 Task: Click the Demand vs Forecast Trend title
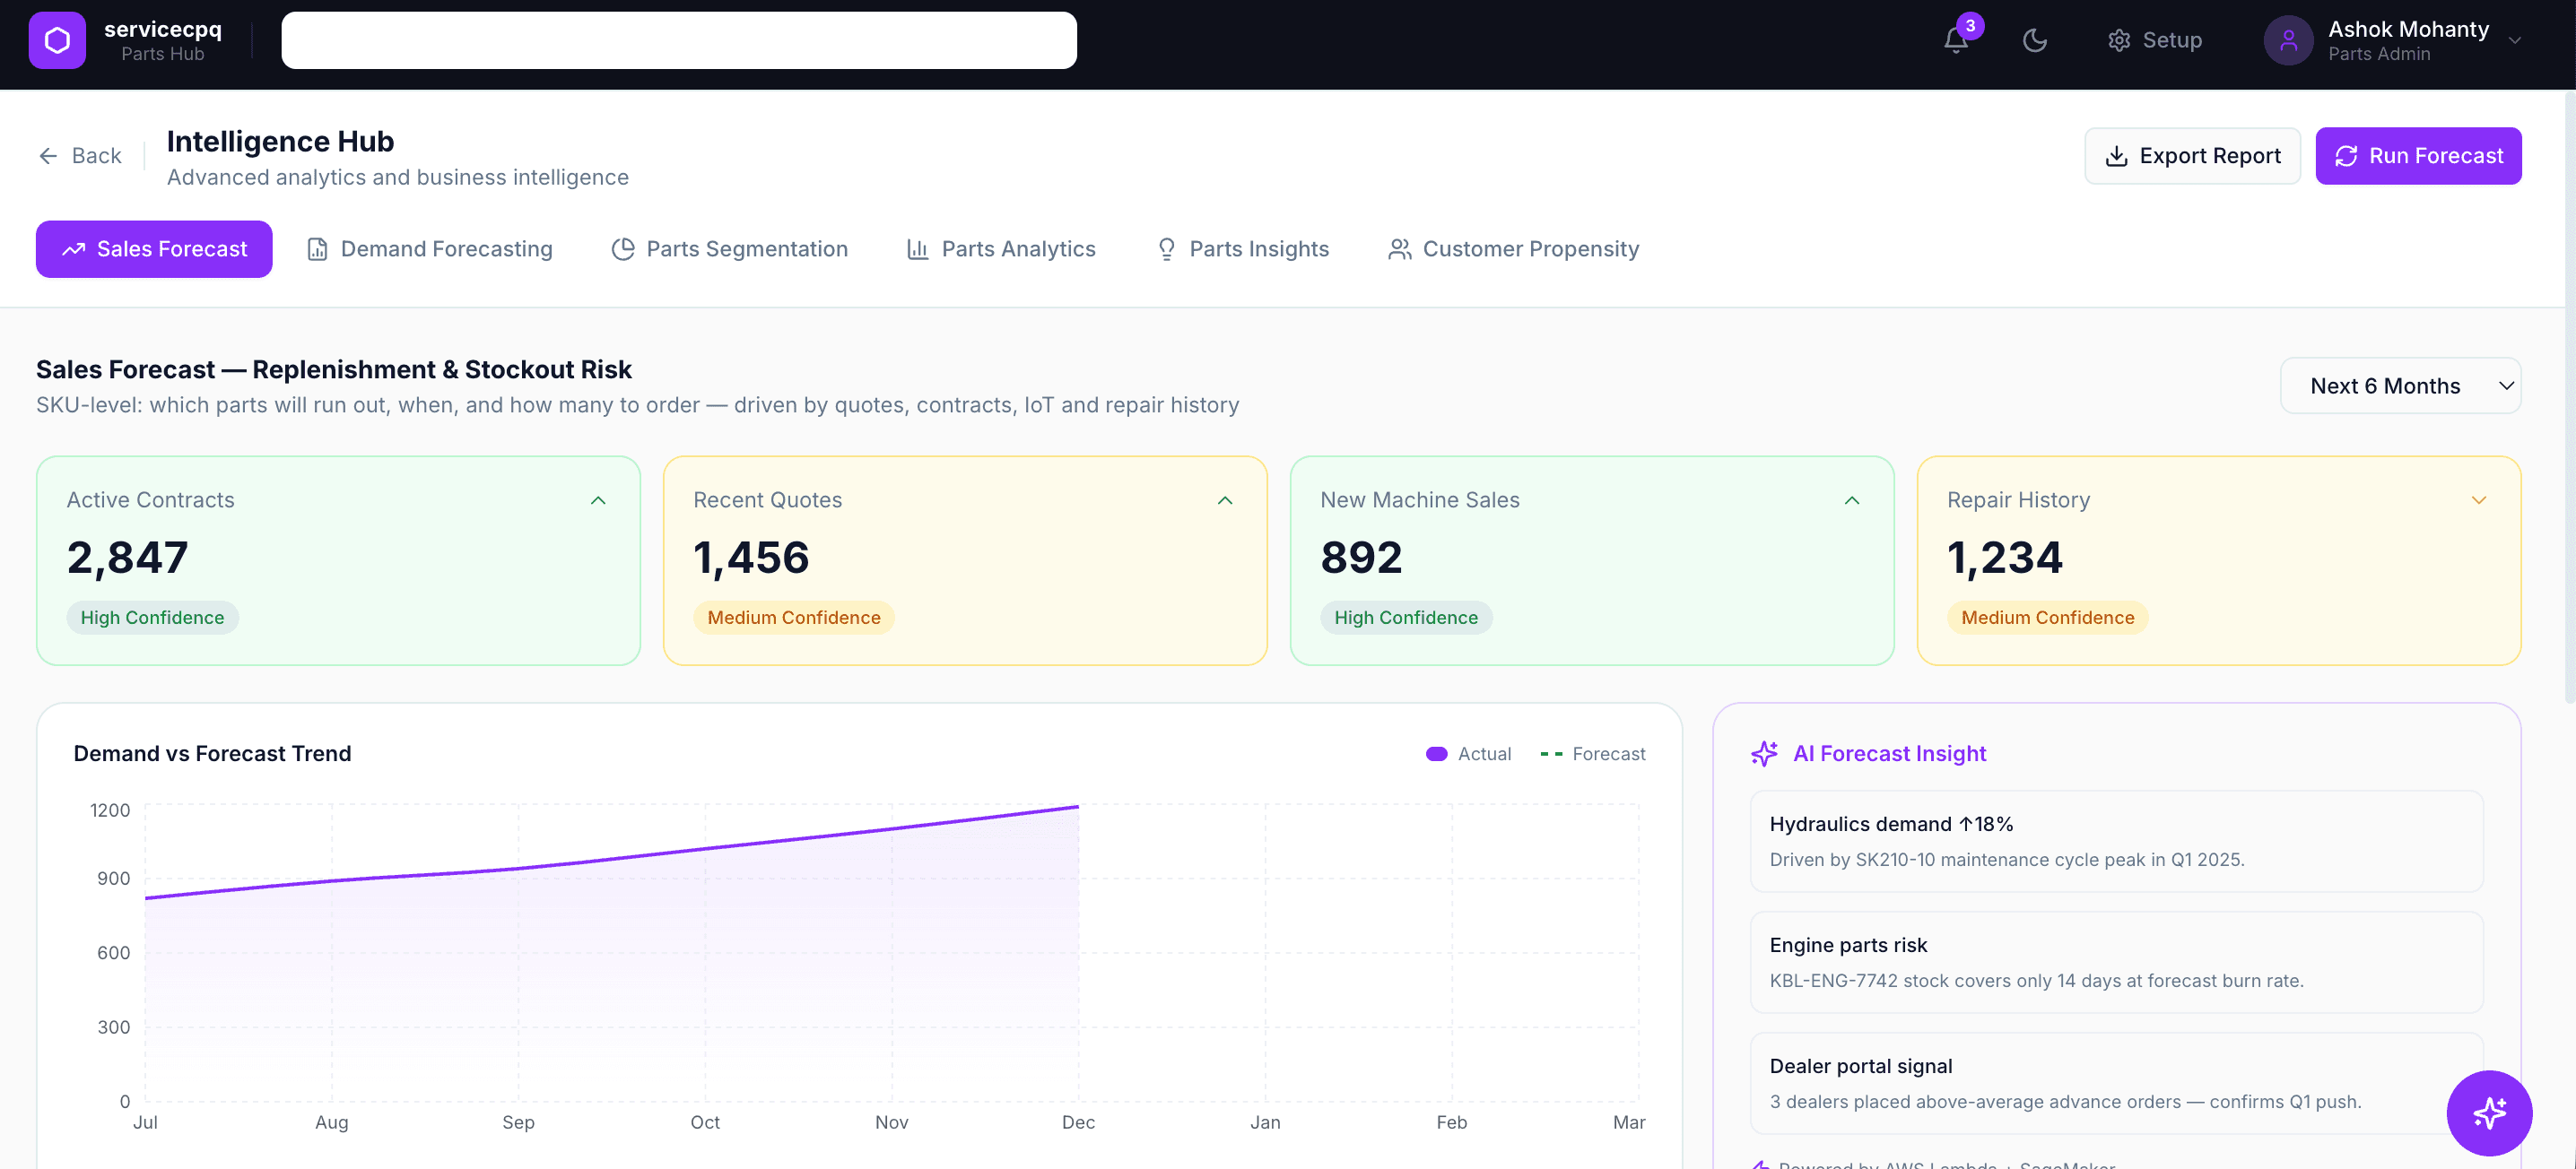tap(212, 754)
